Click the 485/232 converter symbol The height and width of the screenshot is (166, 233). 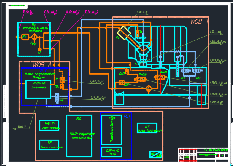point(155,155)
